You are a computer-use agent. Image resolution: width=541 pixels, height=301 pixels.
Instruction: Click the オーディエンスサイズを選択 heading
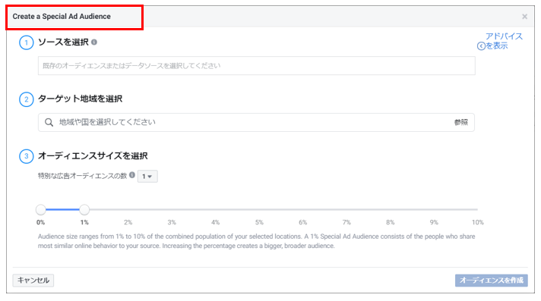pyautogui.click(x=93, y=156)
